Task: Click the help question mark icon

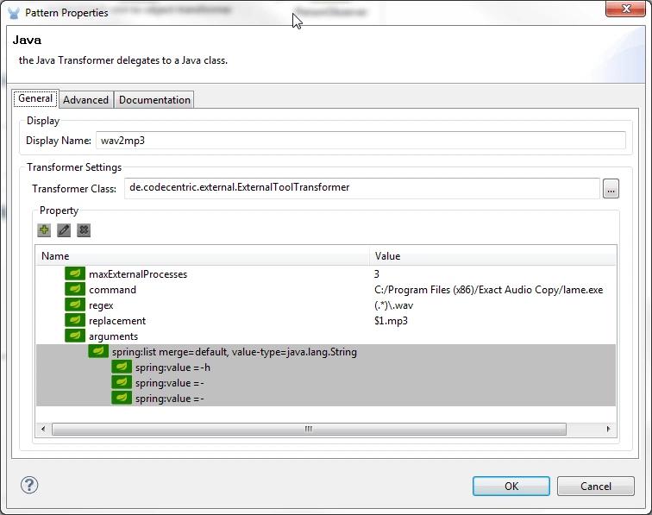Action: click(29, 485)
